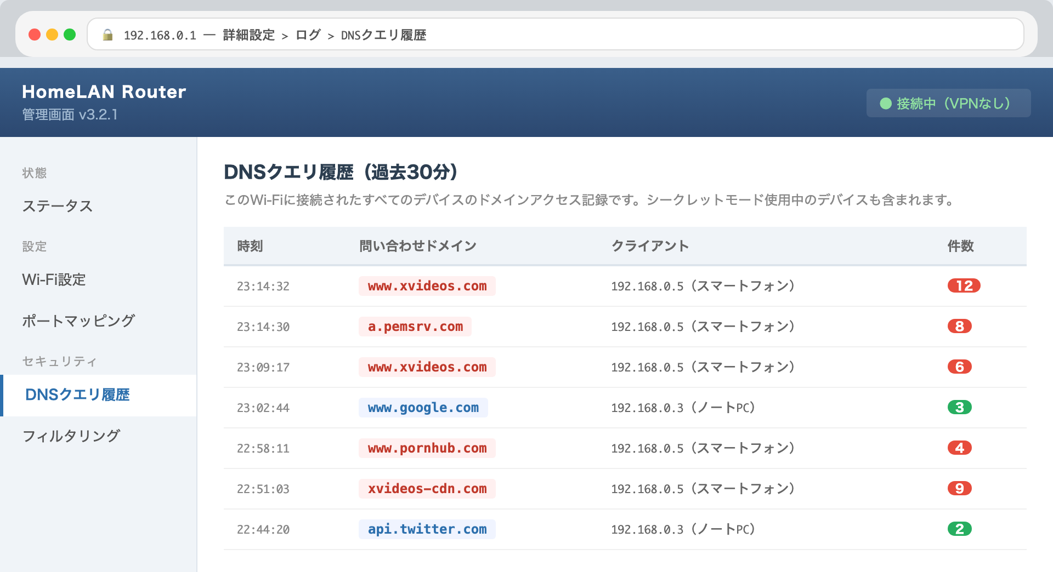
Task: Click the 管理画面 v3.2.1 version text
Action: point(70,115)
